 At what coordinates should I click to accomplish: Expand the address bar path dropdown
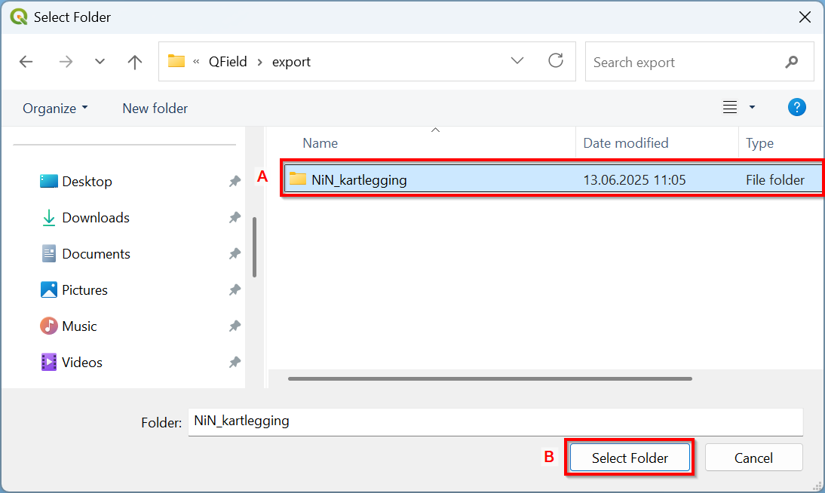pos(517,61)
